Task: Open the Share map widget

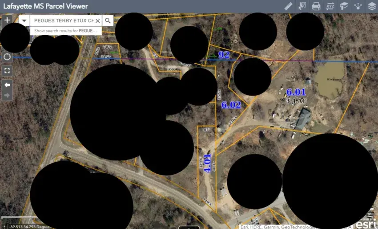Action: point(358,6)
